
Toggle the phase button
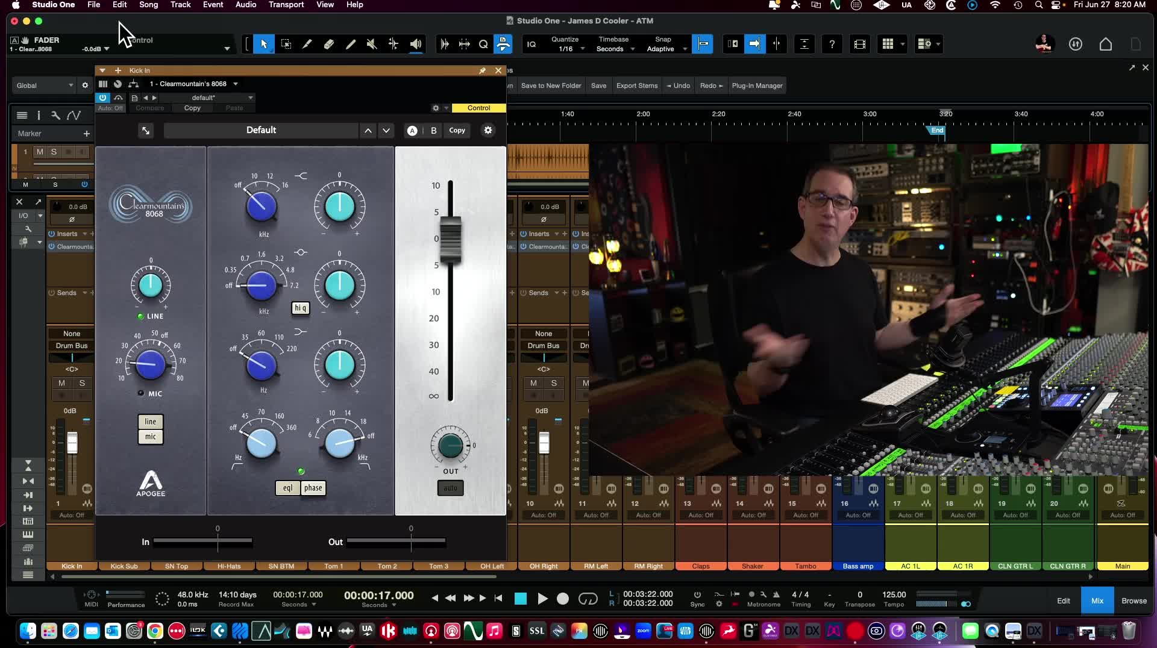tap(313, 488)
